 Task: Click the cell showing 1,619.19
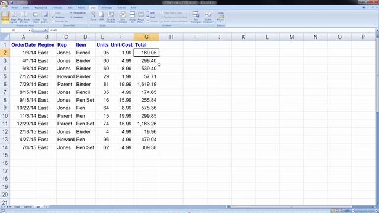click(x=146, y=84)
